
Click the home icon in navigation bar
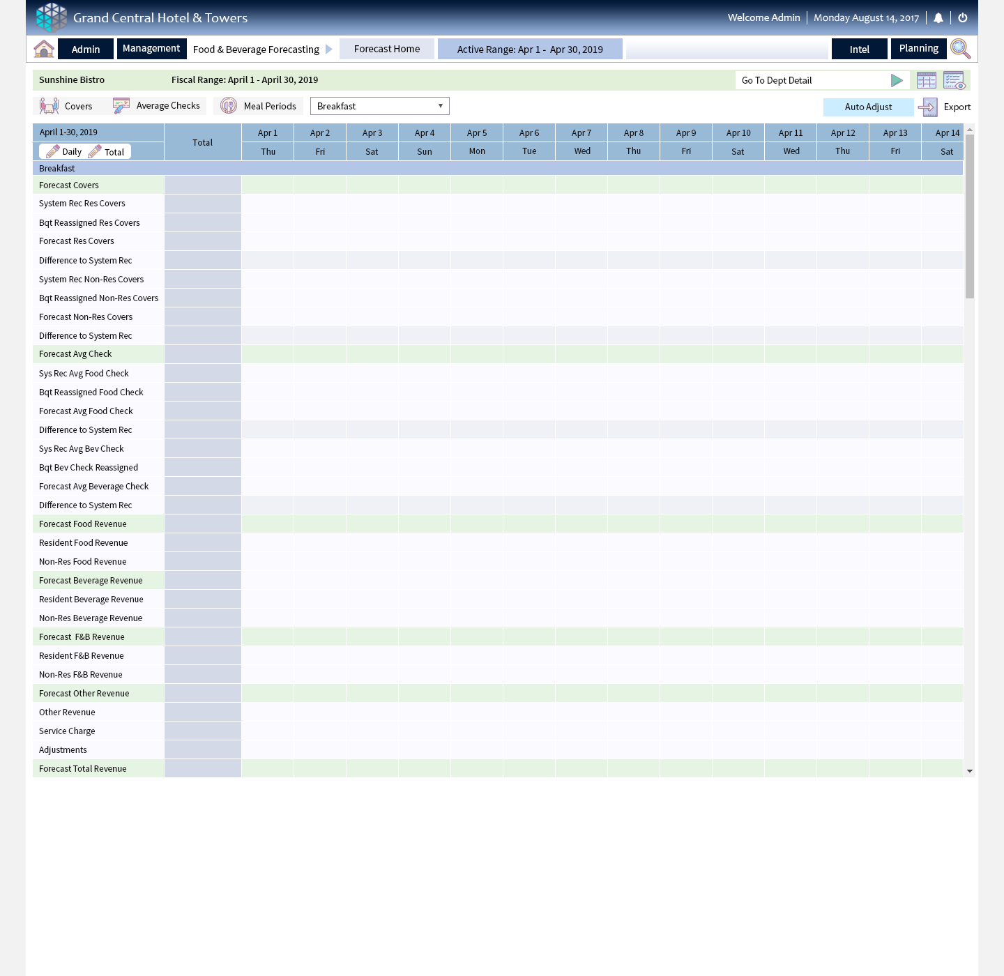[x=44, y=49]
